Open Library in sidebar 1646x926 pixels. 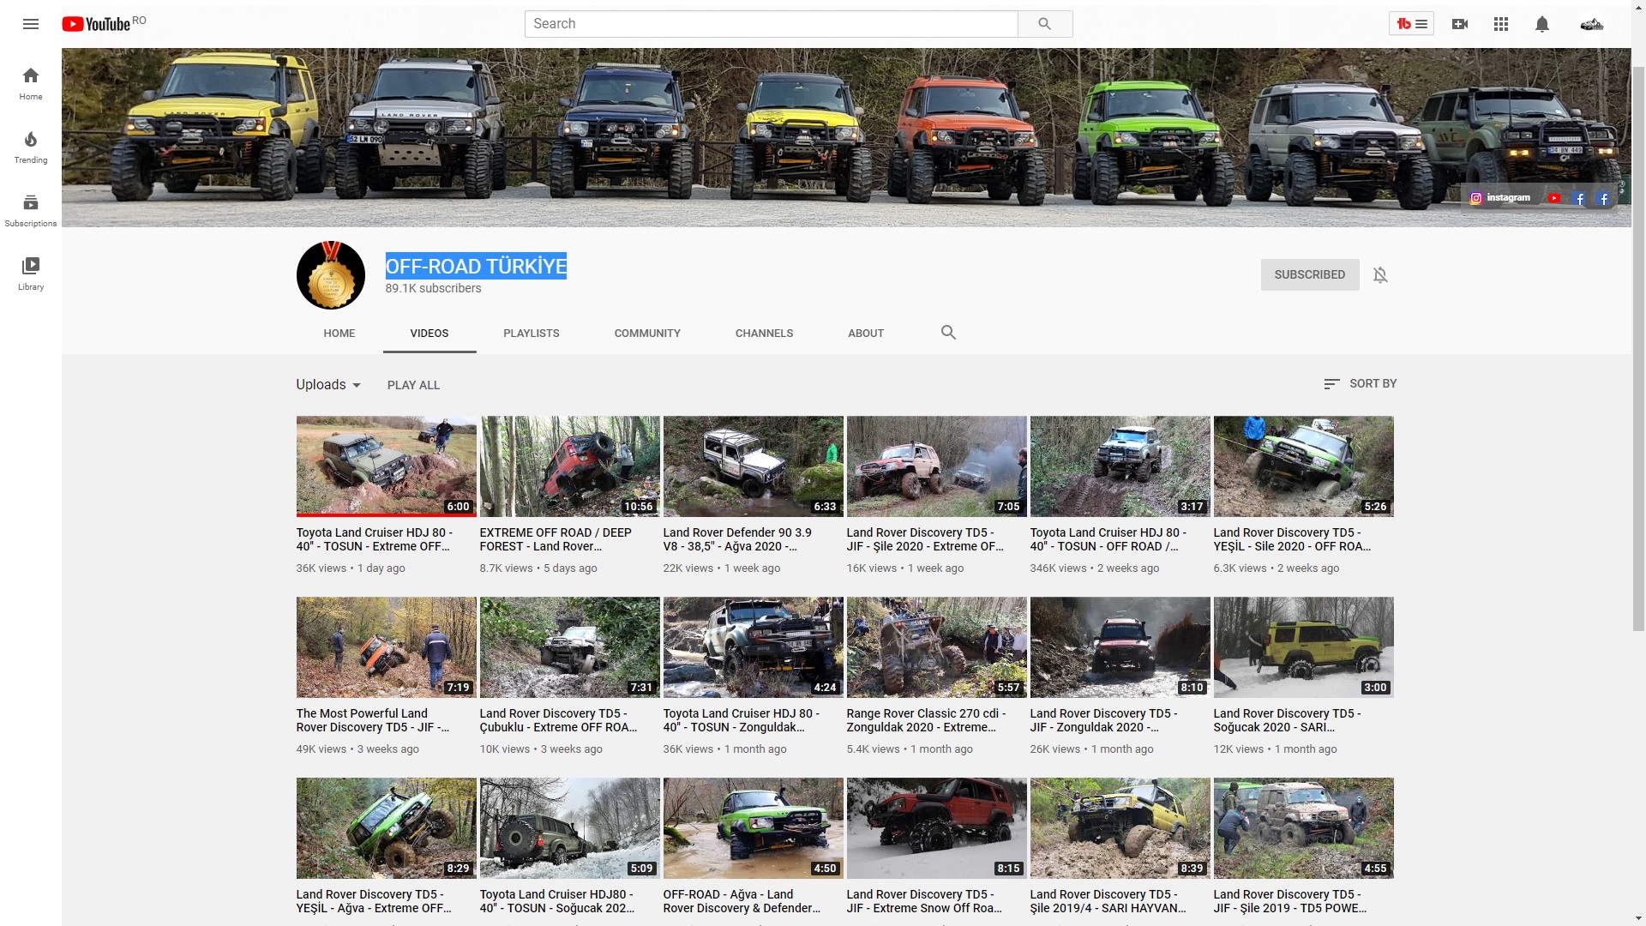[x=31, y=274]
